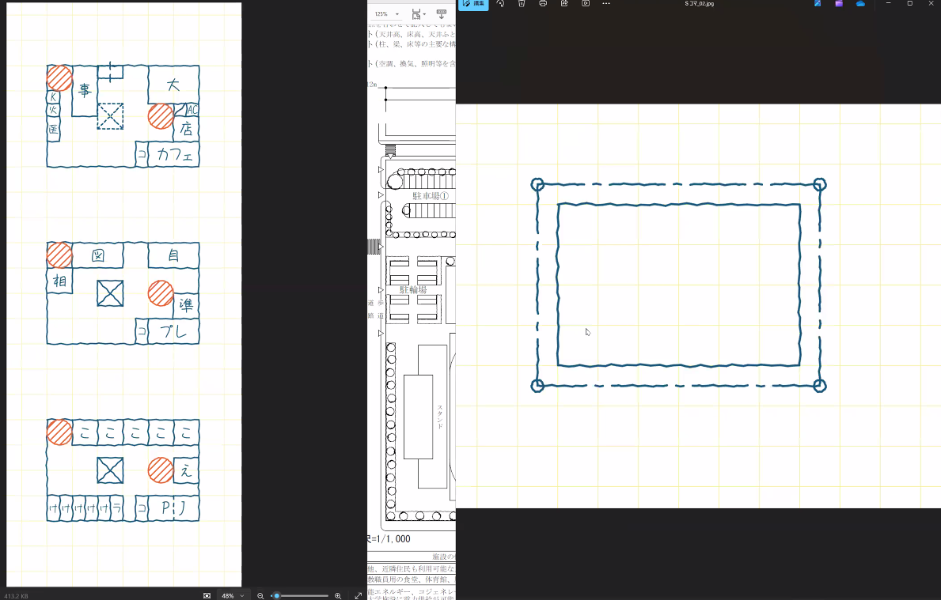941x600 pixels.
Task: Click the 大 room in top floor plan
Action: click(173, 85)
